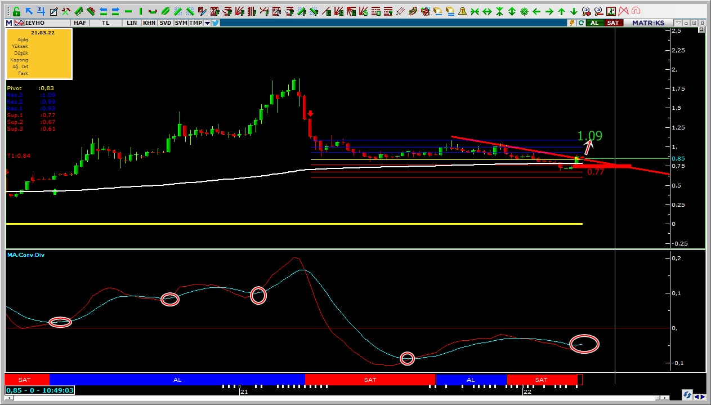This screenshot has width=711, height=405.
Task: Click the Twitter bird share icon
Action: pyautogui.click(x=215, y=23)
